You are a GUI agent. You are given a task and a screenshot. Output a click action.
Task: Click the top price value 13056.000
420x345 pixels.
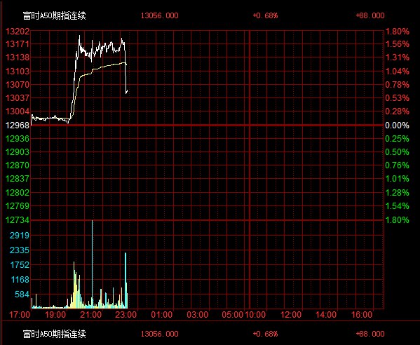(x=160, y=15)
